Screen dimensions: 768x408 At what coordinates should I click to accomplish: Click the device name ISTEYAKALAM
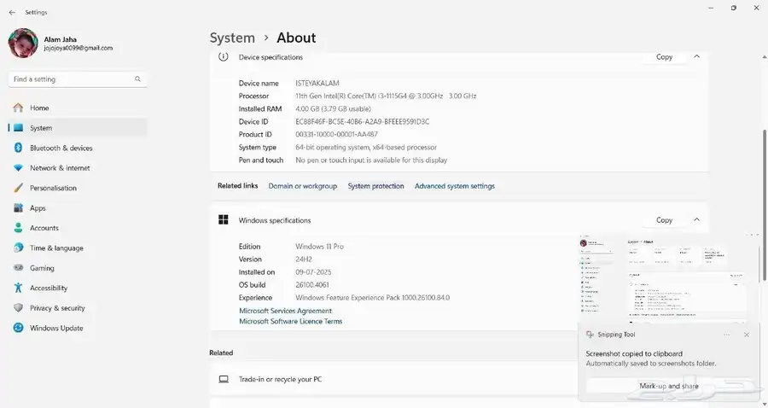coord(317,84)
